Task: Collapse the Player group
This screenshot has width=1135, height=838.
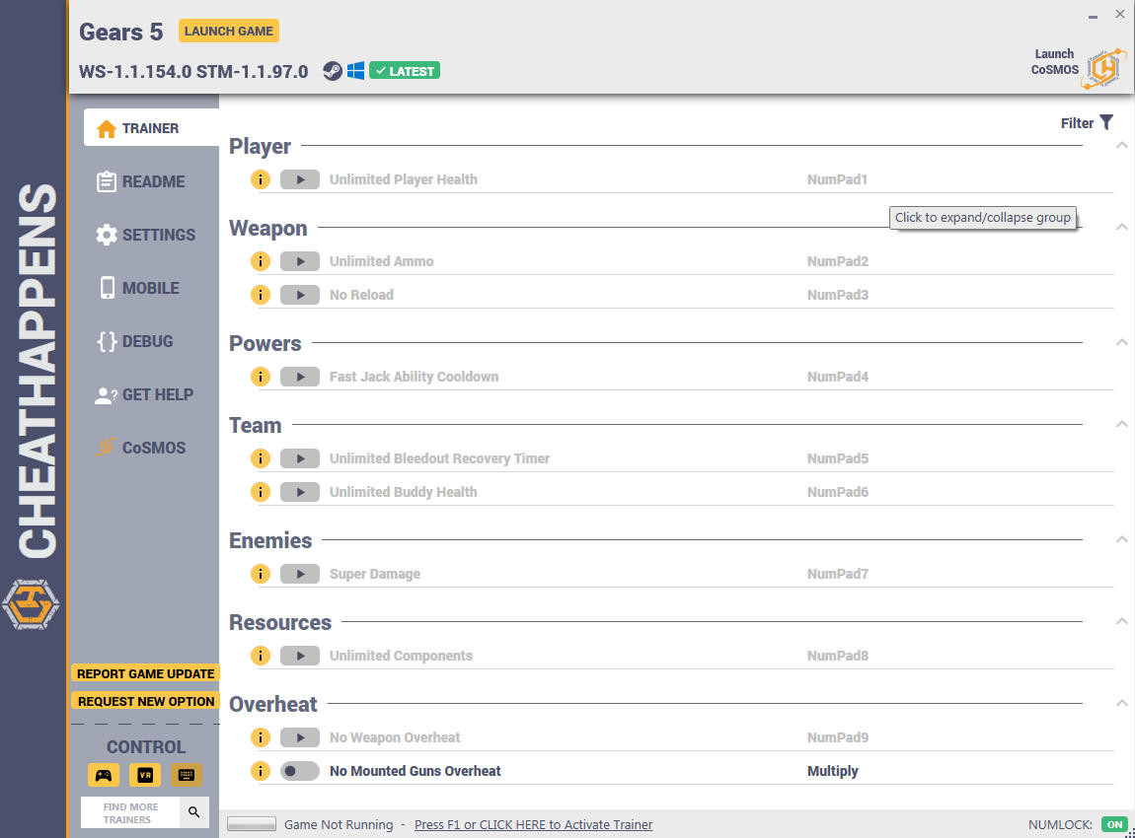Action: 1121,145
